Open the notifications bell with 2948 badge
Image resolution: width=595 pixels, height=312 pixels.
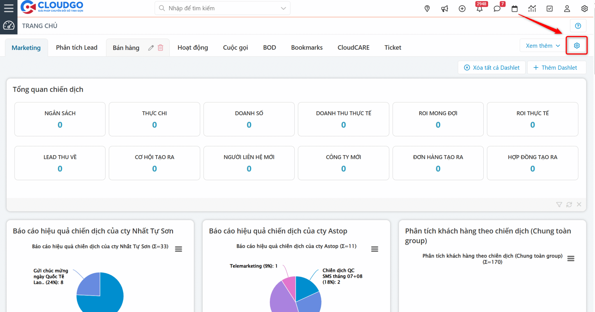[480, 8]
